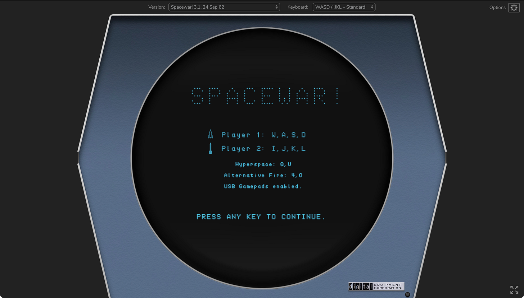Viewport: 524px width, 298px height.
Task: Click the Player 1 wedge ship icon
Action: (211, 134)
